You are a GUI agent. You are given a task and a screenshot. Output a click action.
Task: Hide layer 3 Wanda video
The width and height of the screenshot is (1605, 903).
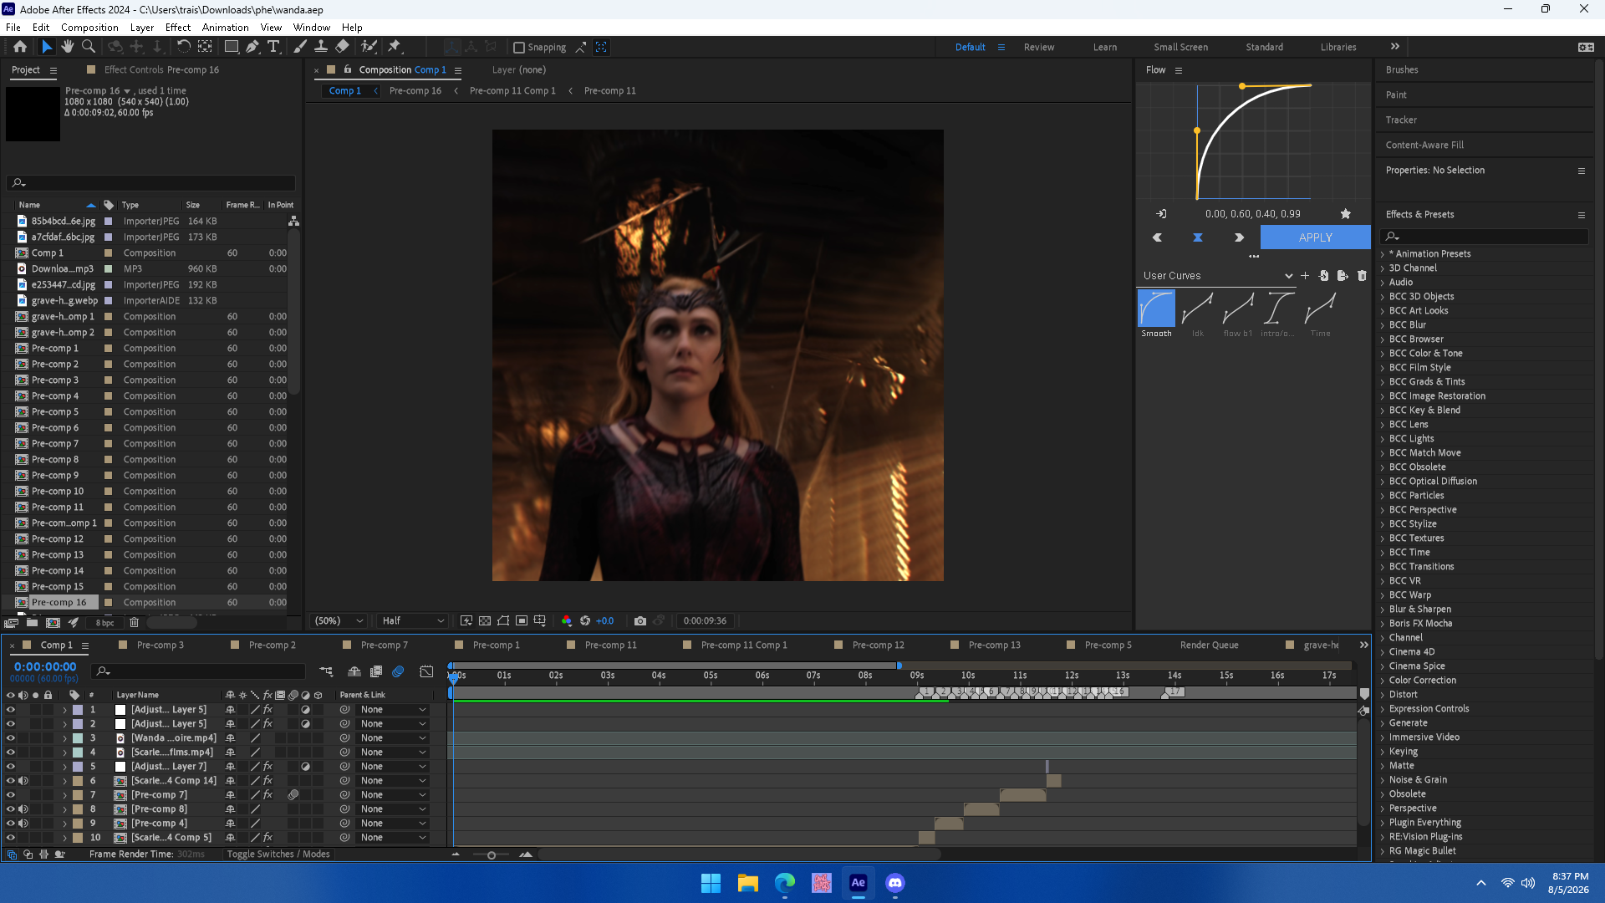pyautogui.click(x=11, y=738)
